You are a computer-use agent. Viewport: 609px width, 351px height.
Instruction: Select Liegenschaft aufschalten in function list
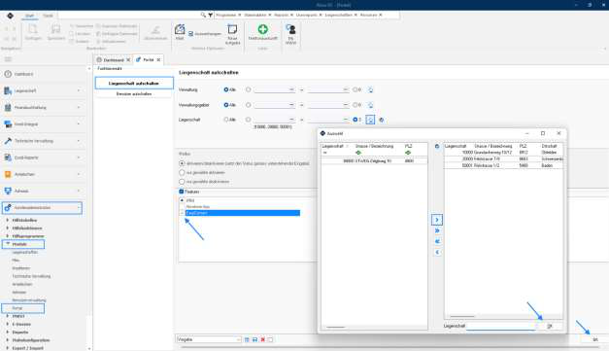[134, 84]
